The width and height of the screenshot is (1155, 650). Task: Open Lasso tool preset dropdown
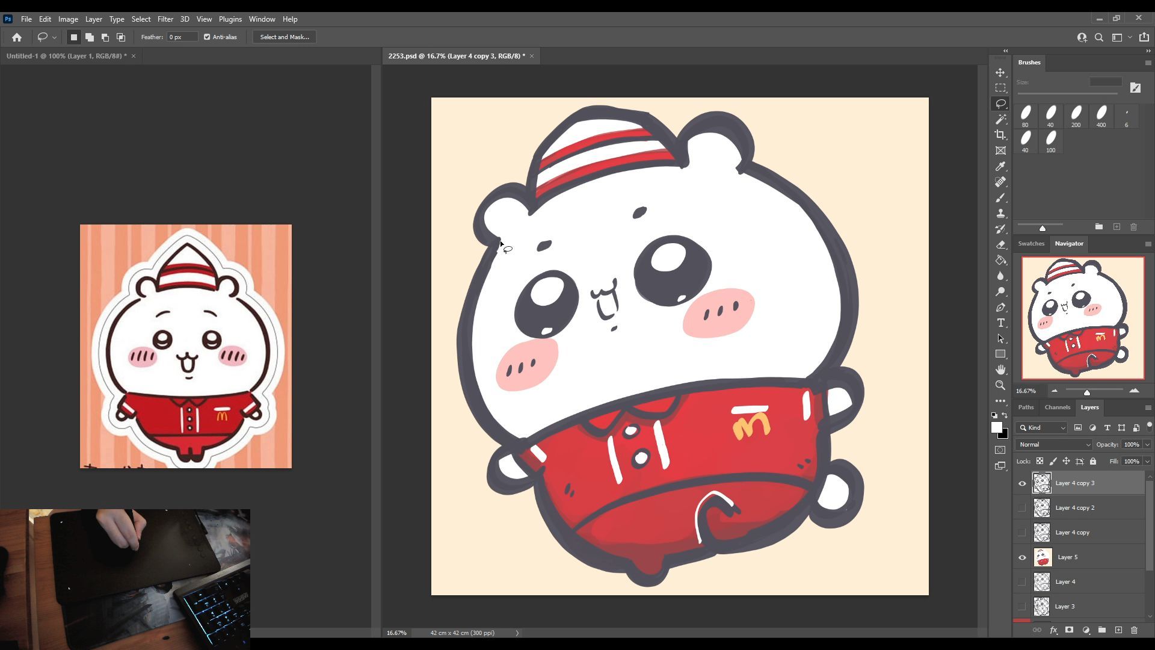54,37
